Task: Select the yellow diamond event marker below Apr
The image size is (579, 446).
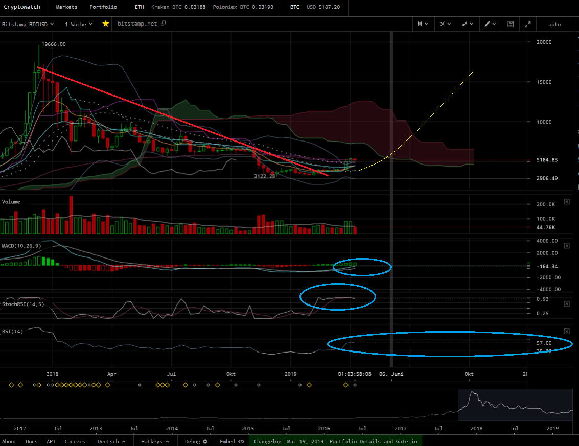Action: [107, 385]
